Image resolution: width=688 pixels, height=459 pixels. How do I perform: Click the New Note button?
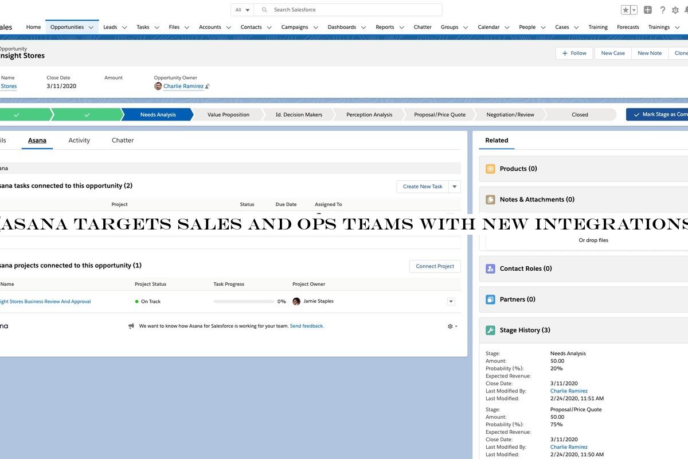650,53
